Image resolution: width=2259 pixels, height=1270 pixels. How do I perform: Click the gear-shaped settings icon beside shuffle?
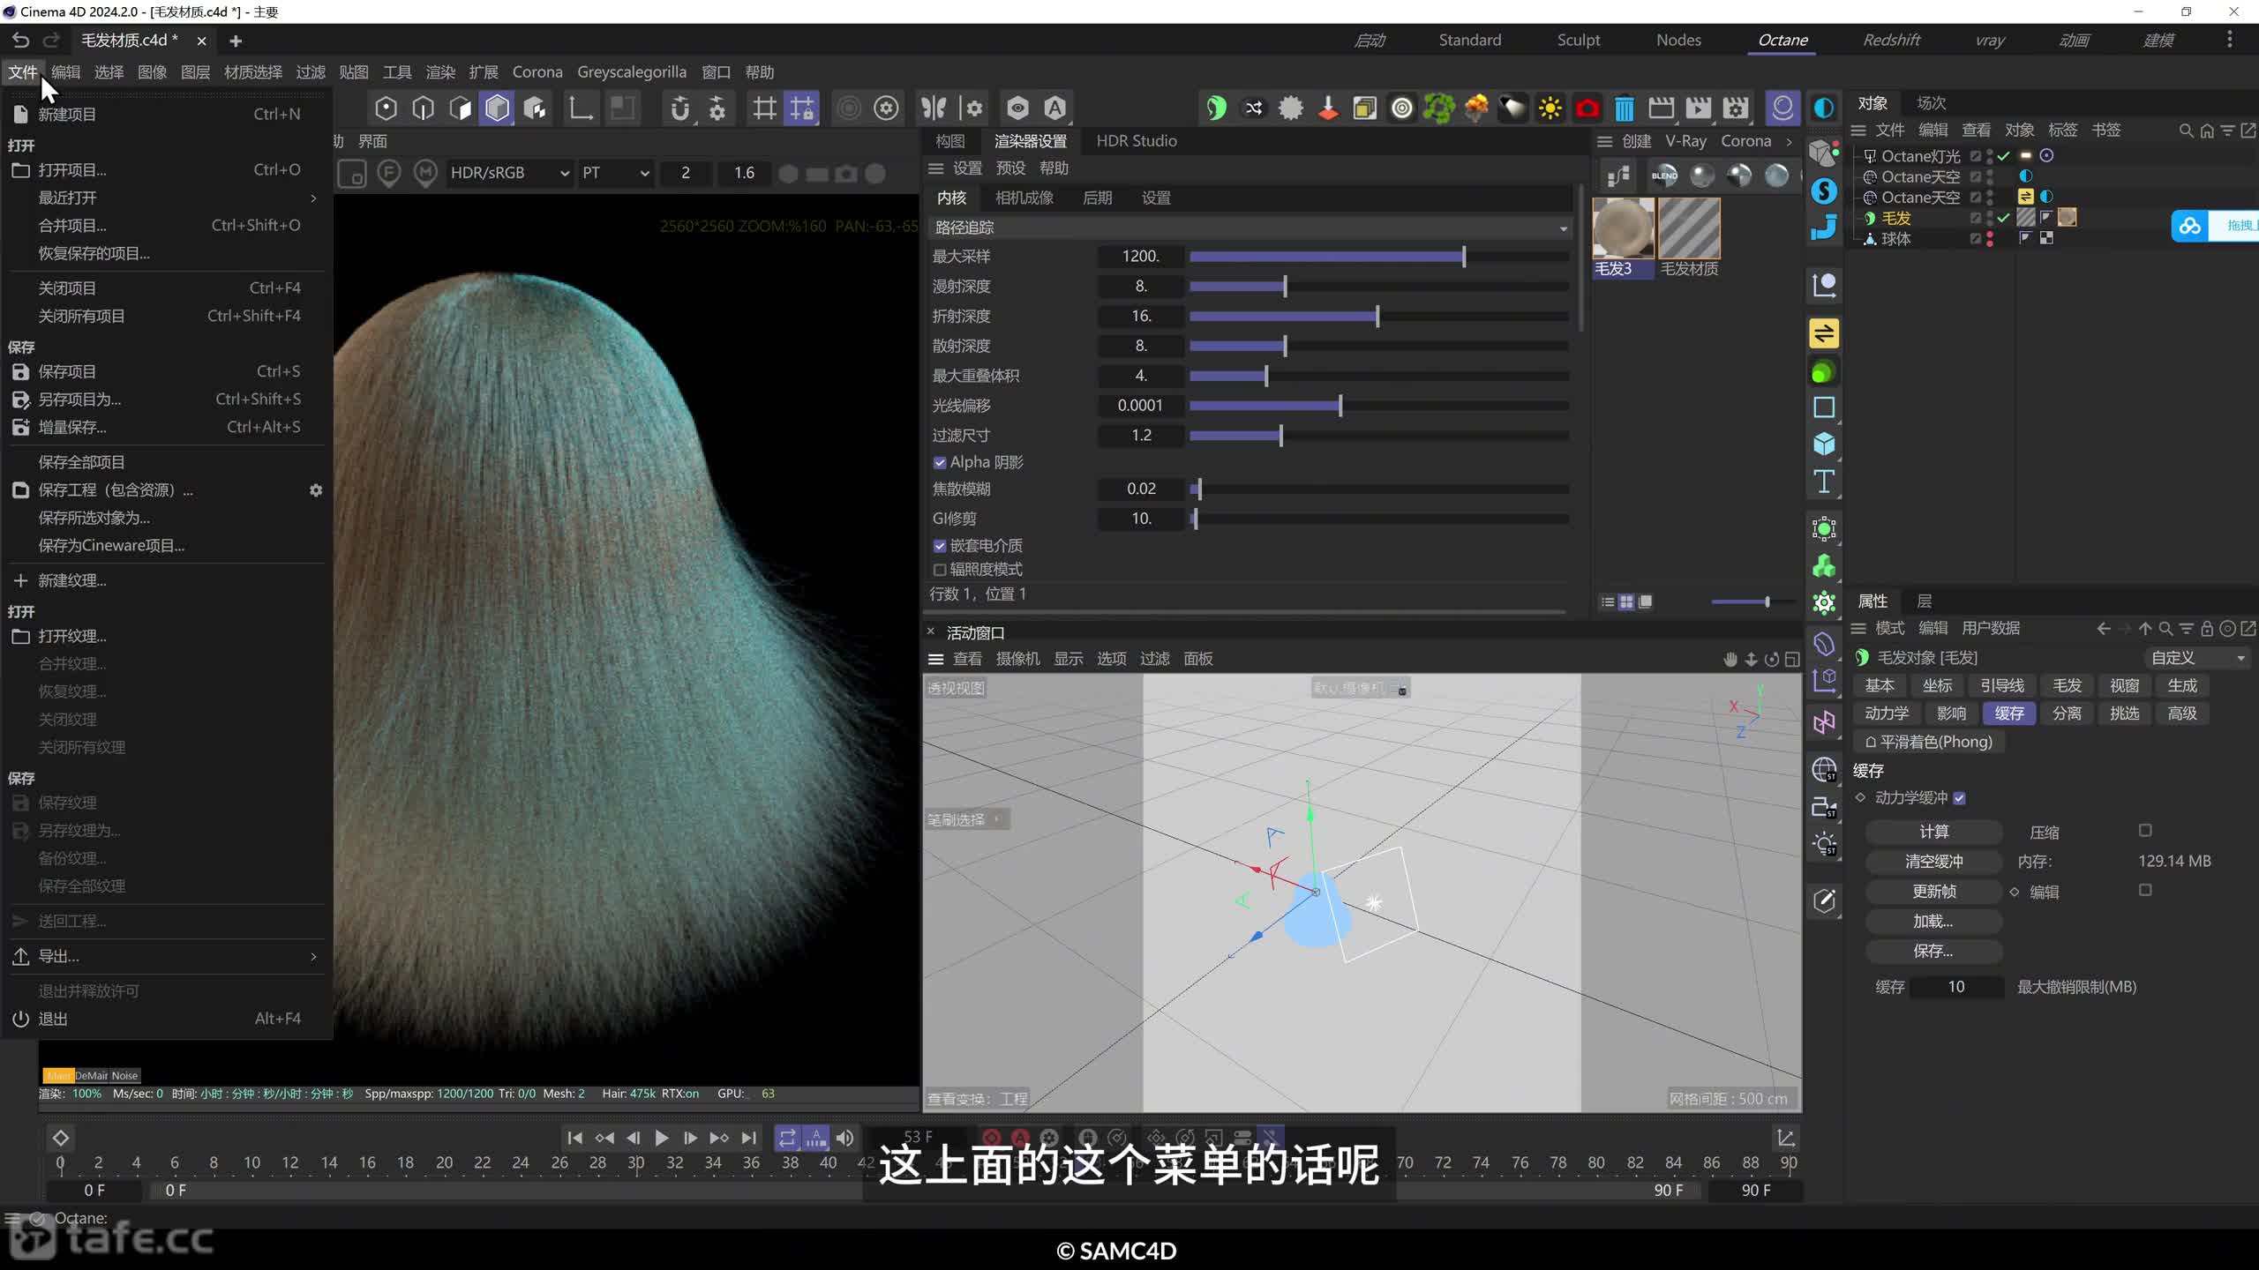[1290, 108]
